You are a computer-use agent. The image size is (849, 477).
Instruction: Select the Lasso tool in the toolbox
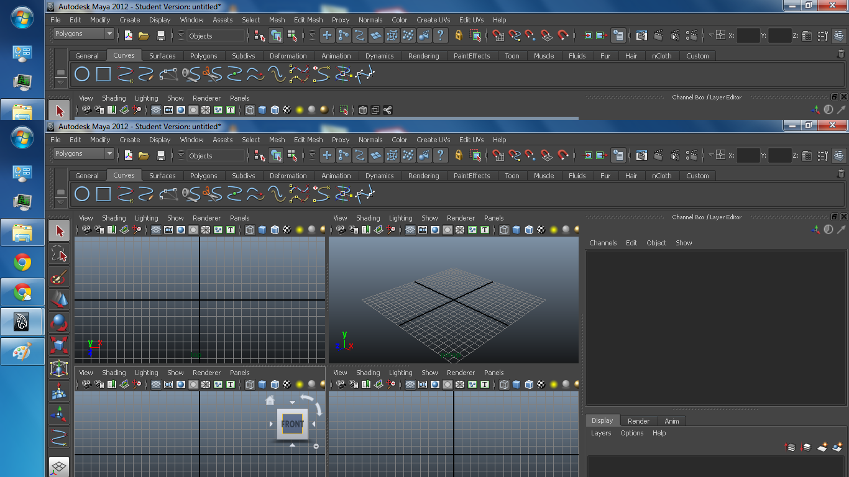click(59, 255)
